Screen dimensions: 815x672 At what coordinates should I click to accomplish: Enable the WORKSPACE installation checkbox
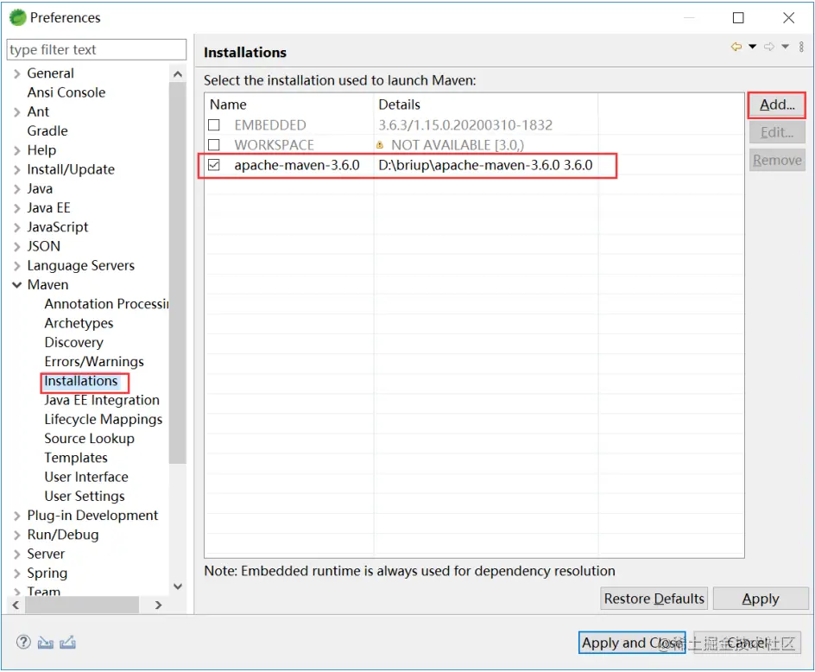[x=213, y=145]
